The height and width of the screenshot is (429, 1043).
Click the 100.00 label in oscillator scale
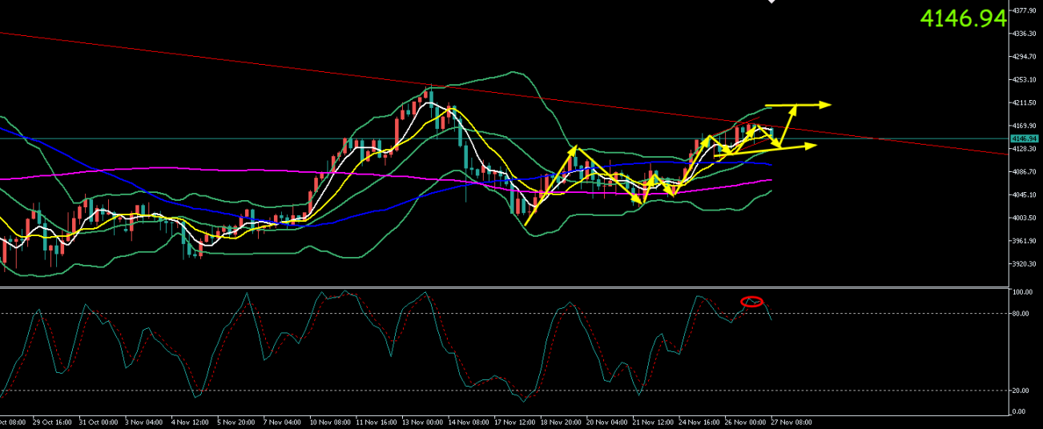tap(1023, 293)
